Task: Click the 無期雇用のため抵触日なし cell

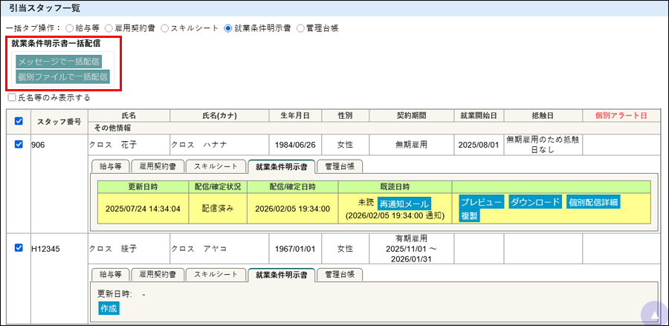Action: coord(543,145)
